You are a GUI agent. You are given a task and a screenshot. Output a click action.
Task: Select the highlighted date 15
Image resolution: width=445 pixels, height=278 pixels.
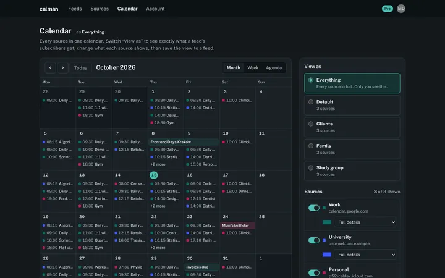pos(153,175)
